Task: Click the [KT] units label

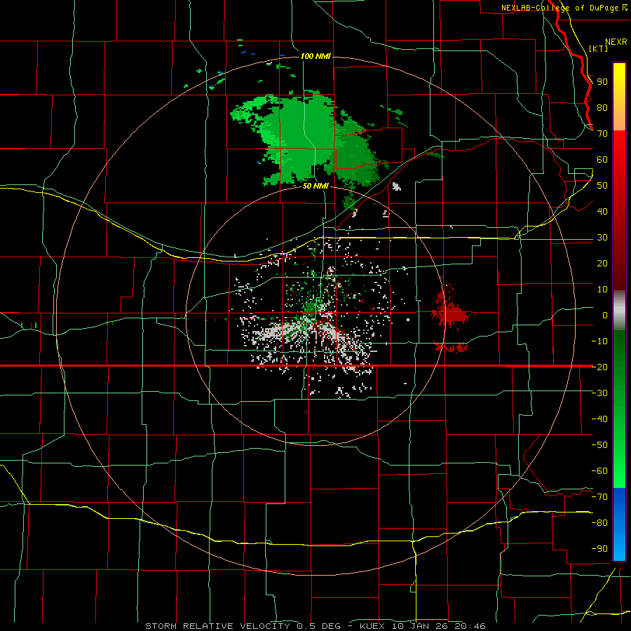Action: tap(598, 48)
